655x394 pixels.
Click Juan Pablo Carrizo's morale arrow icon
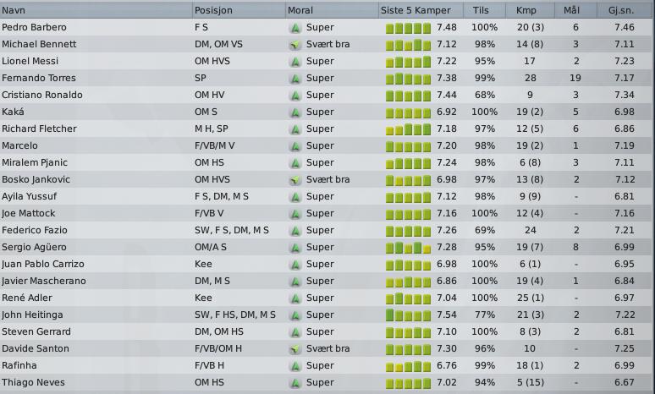tap(295, 265)
